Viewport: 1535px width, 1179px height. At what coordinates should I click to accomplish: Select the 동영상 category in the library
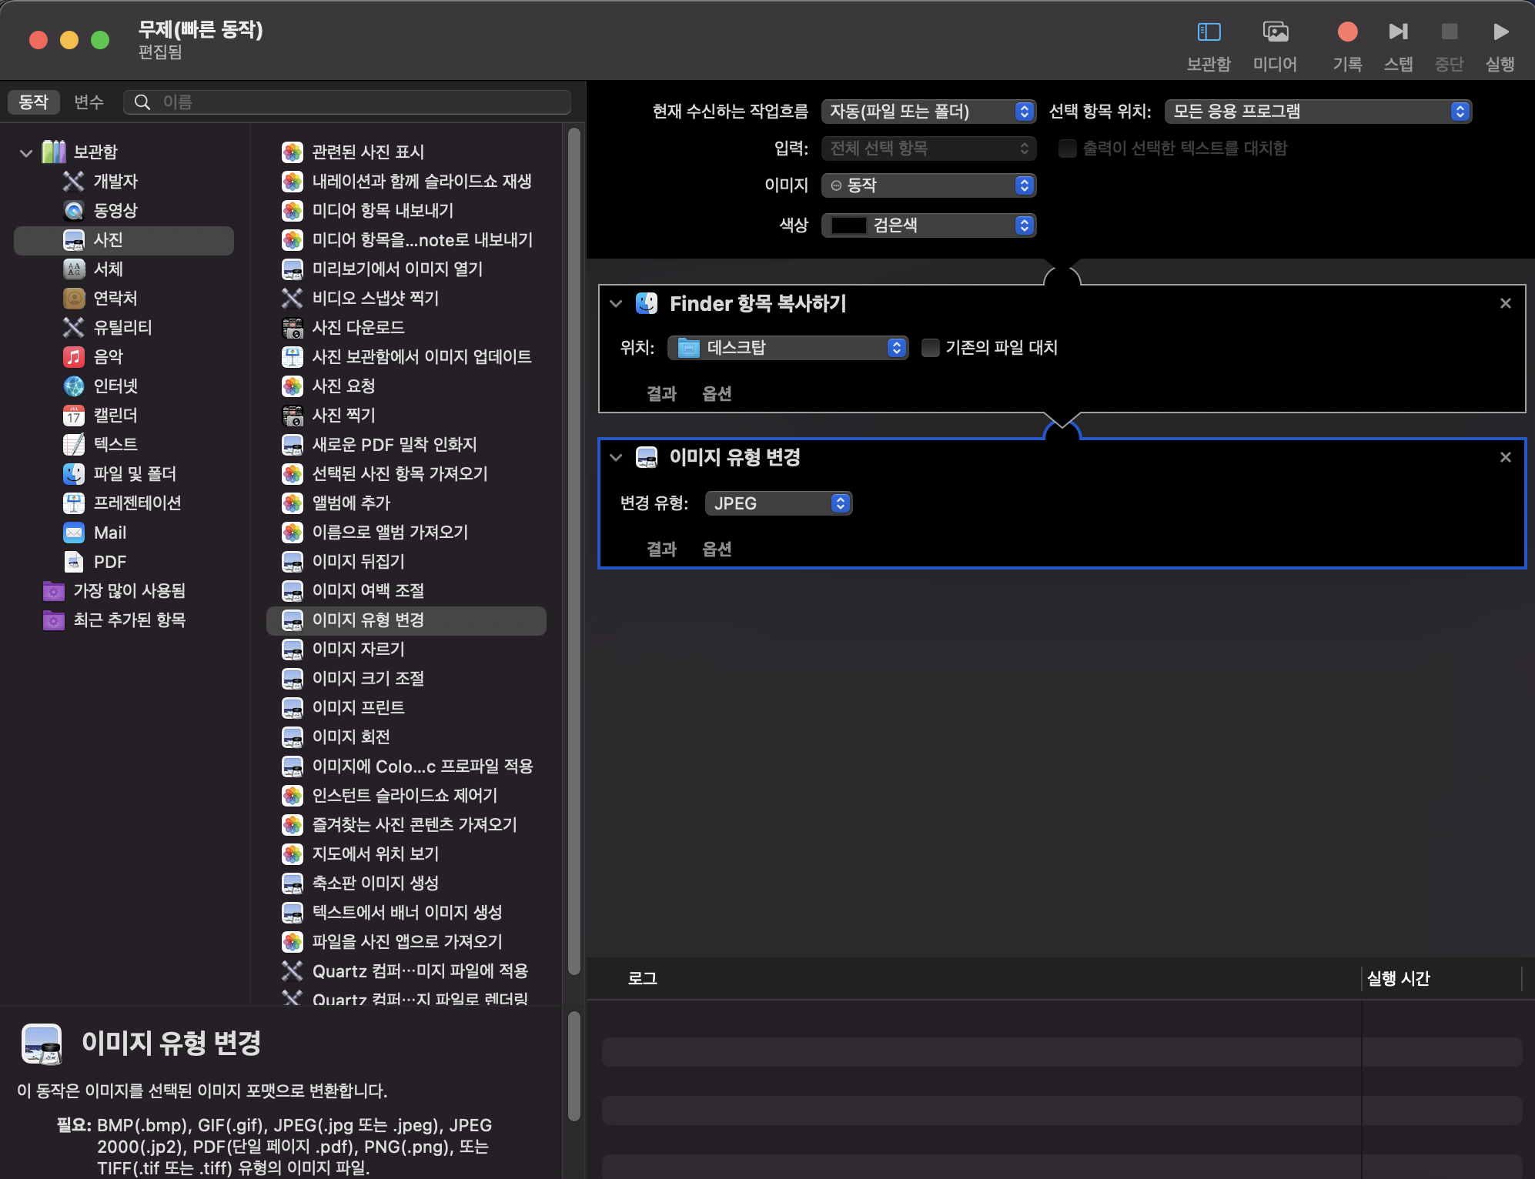[124, 211]
